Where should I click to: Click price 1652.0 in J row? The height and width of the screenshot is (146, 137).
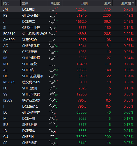pyautogui.click(x=81, y=21)
